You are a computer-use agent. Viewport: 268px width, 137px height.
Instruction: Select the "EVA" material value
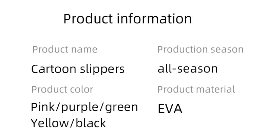[x=170, y=109]
